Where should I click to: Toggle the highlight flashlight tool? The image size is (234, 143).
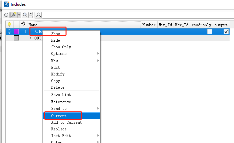tap(14, 15)
